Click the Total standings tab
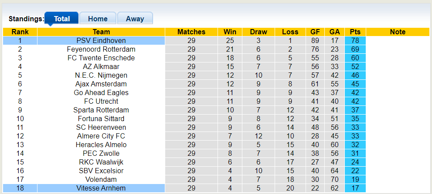Screen dimensions: 432x194 tap(62, 19)
